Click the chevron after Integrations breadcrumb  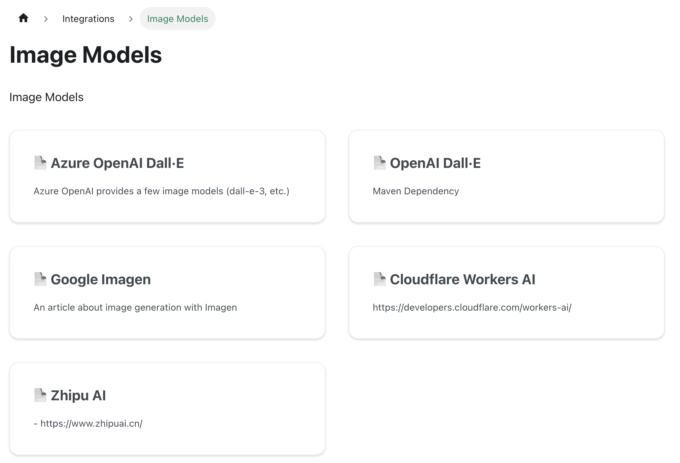(x=131, y=19)
